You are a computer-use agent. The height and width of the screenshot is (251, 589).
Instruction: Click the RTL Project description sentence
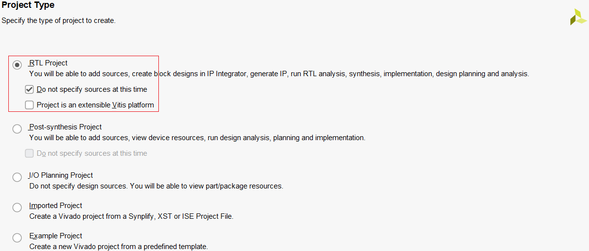279,74
